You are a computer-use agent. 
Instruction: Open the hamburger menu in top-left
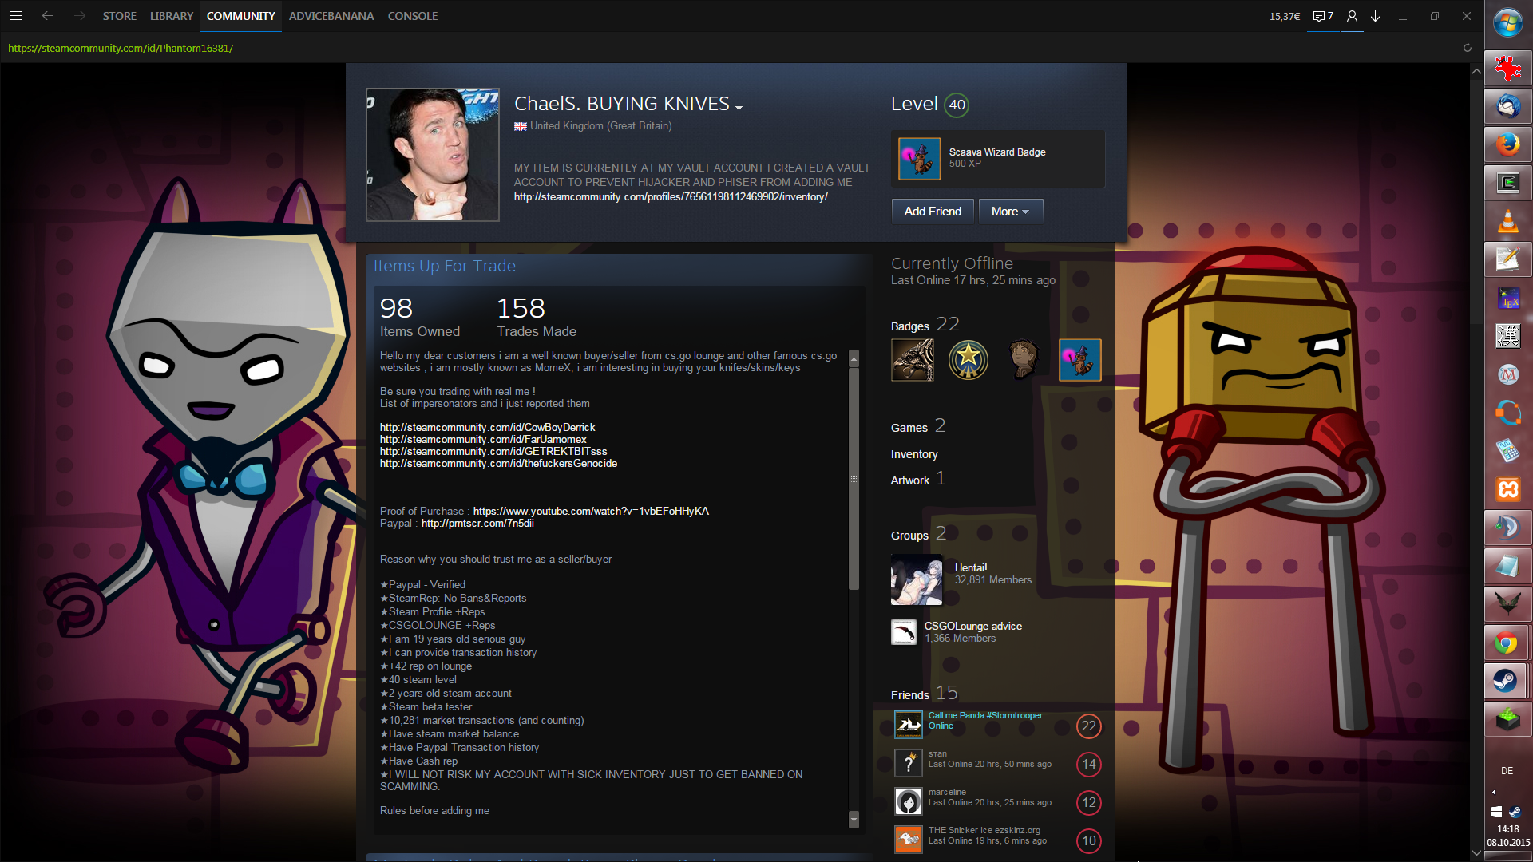(15, 16)
